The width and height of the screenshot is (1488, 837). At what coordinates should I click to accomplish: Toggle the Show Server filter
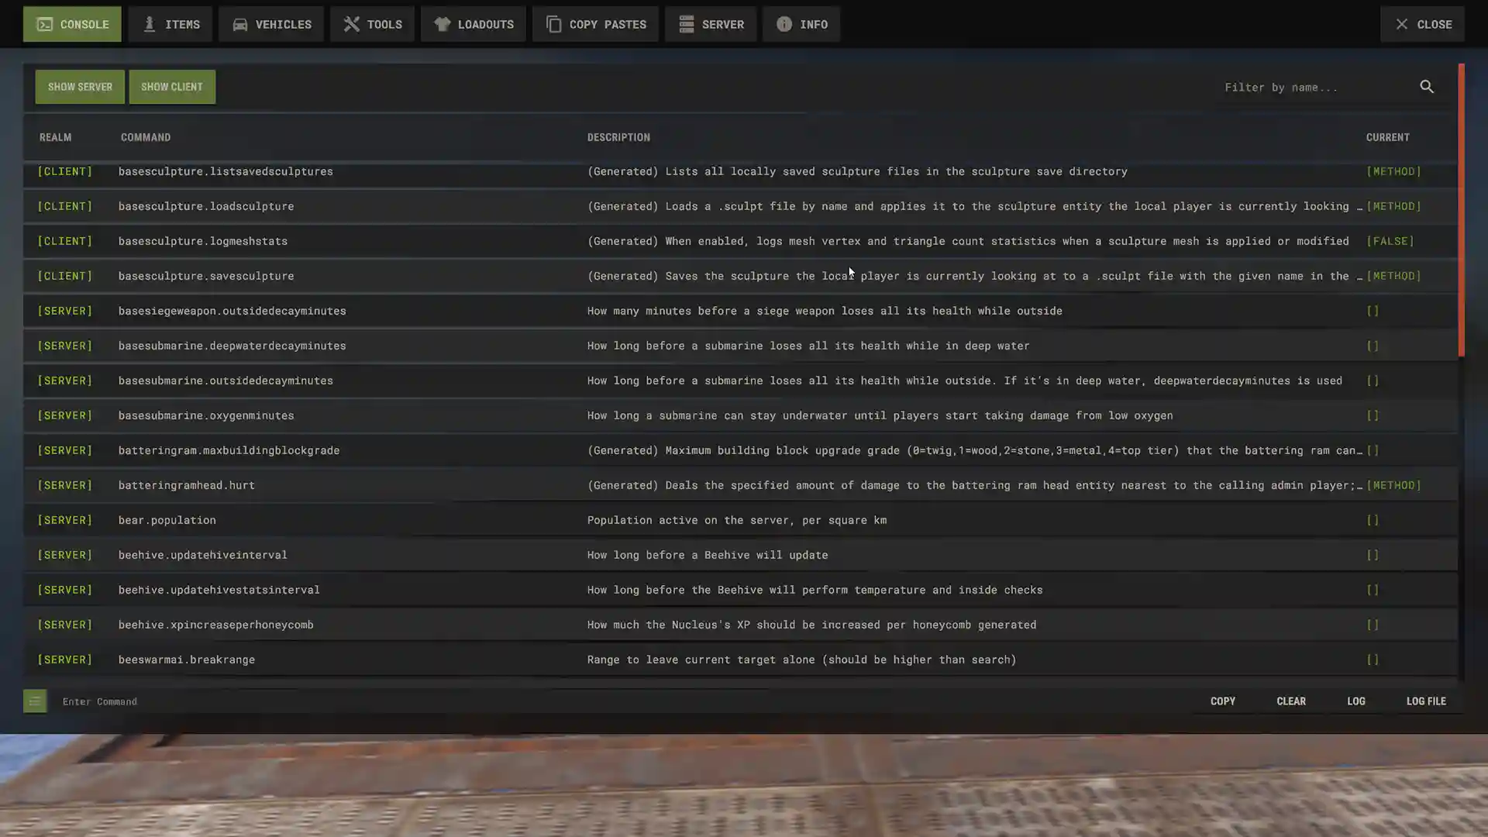pos(80,87)
